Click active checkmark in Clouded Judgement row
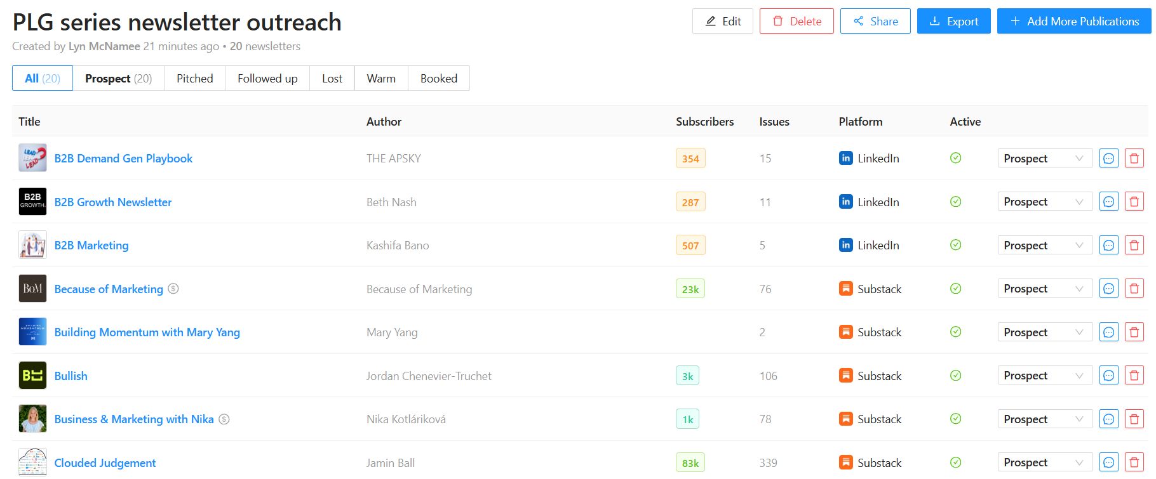The height and width of the screenshot is (479, 1156). 956,463
